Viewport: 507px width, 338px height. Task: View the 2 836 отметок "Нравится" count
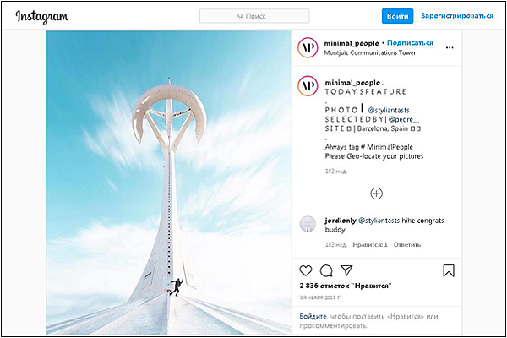pyautogui.click(x=346, y=286)
